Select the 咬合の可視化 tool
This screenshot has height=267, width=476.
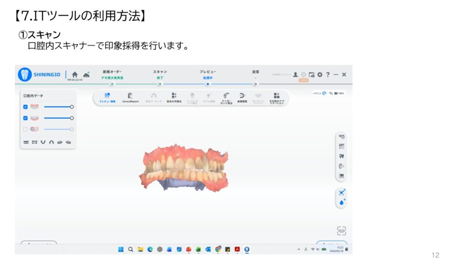174,97
